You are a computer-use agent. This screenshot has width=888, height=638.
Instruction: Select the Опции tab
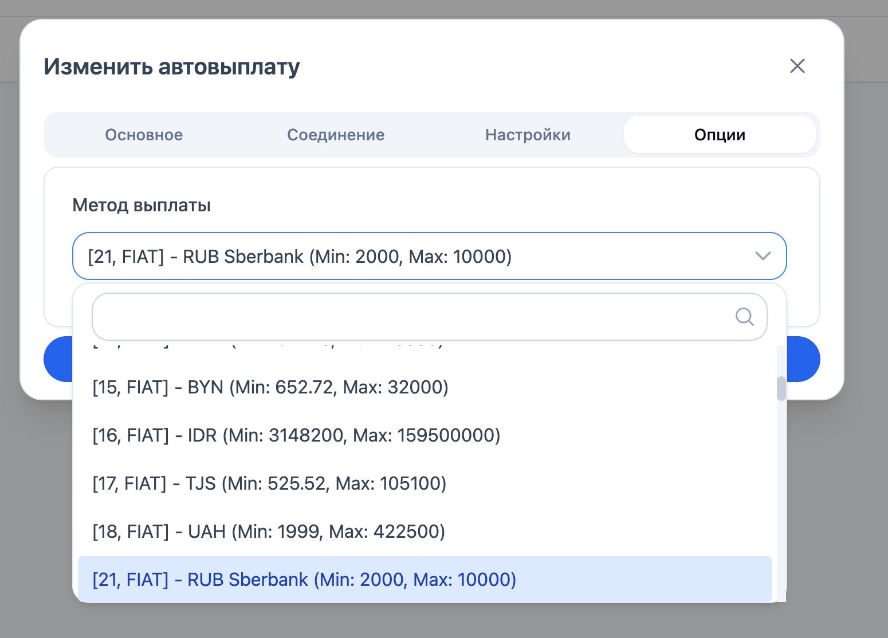720,135
